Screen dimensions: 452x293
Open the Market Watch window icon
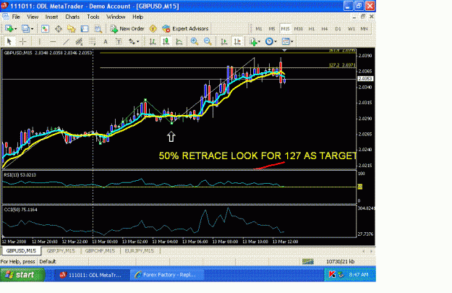[45, 28]
